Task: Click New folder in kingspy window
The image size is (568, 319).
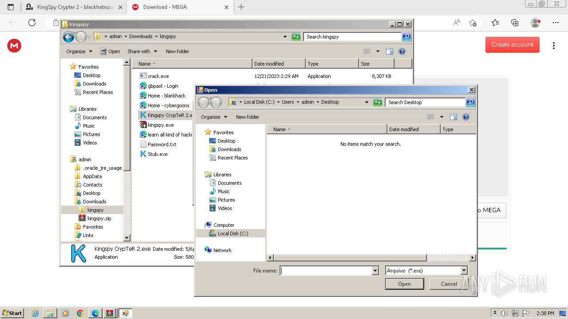Action: [177, 51]
